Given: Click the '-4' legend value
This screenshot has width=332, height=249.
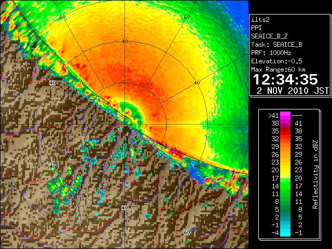Looking at the screenshot, I should pyautogui.click(x=275, y=233).
